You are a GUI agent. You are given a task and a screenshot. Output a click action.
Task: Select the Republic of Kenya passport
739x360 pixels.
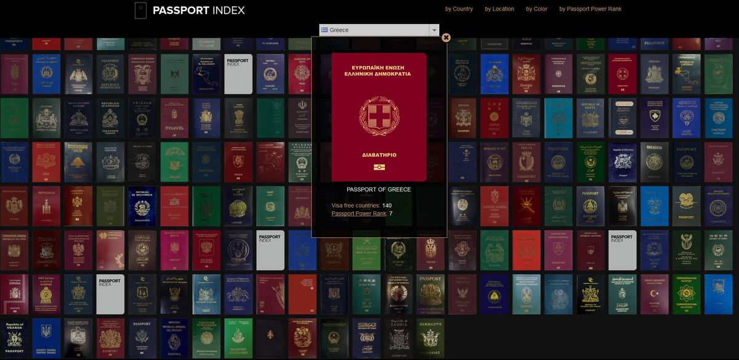coord(591,118)
